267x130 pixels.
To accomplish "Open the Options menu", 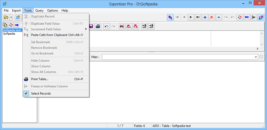I will click(53, 11).
